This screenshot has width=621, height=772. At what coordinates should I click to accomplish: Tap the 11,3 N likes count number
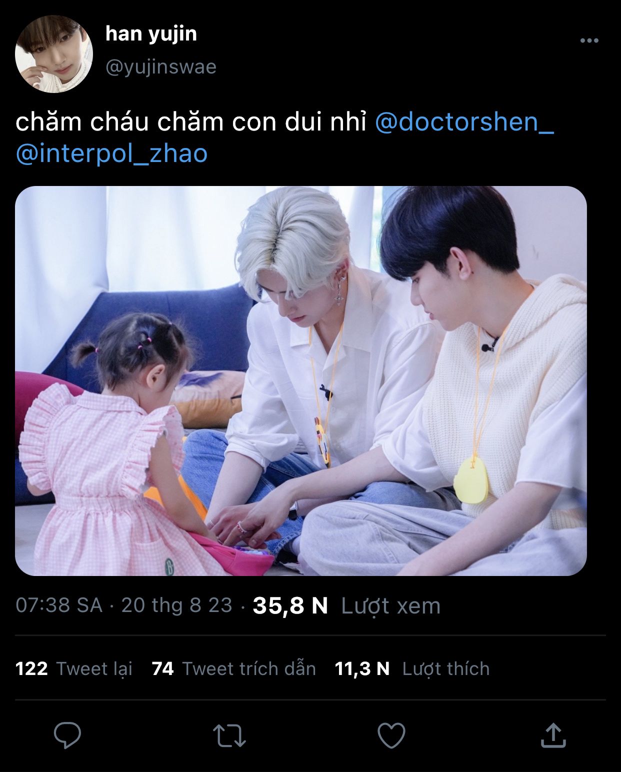(362, 668)
